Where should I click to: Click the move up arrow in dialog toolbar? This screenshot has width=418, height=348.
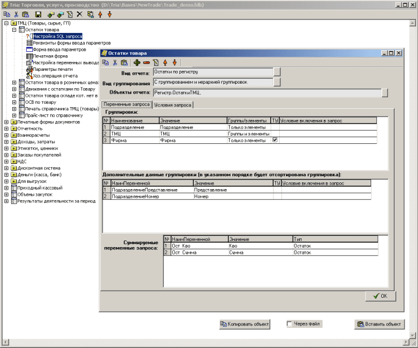[166, 62]
